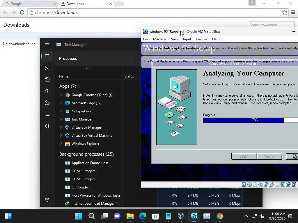The image size is (298, 223).
Task: Collapse column sort chevron above Name
Action: coord(87,68)
